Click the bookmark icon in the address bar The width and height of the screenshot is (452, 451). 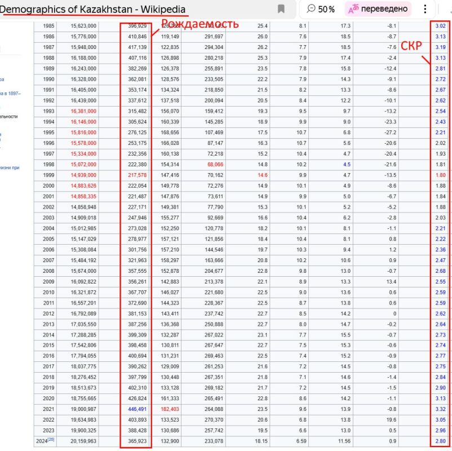[281, 9]
